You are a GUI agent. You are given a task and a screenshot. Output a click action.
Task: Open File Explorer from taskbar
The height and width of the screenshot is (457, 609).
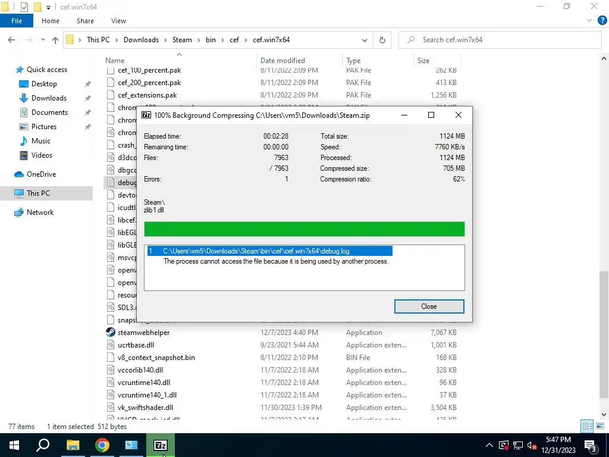click(73, 445)
